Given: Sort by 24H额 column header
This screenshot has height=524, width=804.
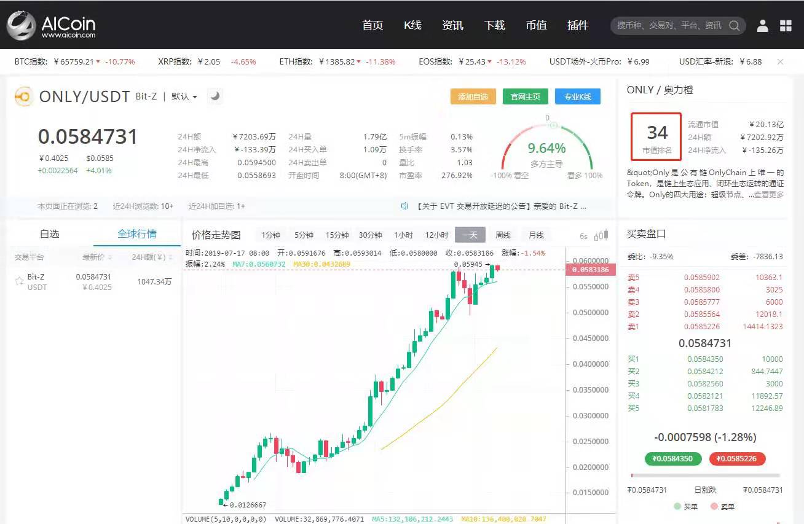Looking at the screenshot, I should click(x=151, y=257).
